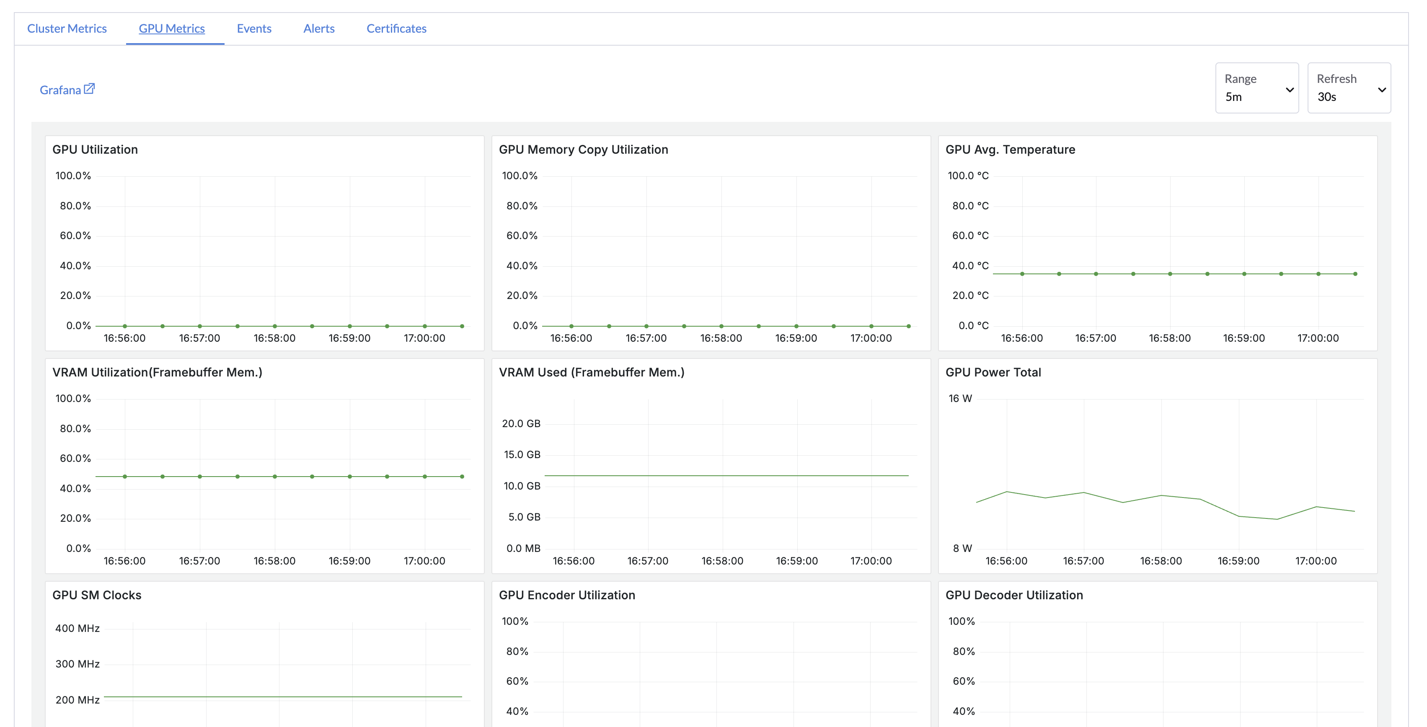This screenshot has height=727, width=1427.
Task: Click 17:00:00 tick in GPU Power Total chart
Action: click(x=1316, y=561)
